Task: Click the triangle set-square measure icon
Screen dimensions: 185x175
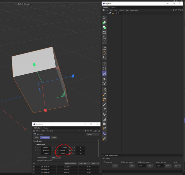Action: pos(104,119)
